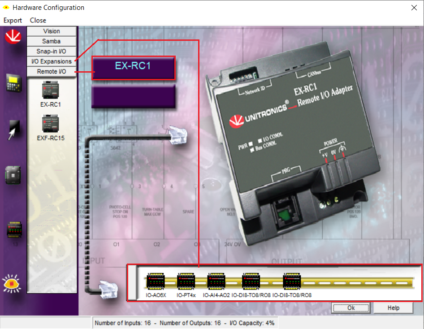Select the EXF-RC15 adapter module icon
The image size is (424, 329).
click(50, 123)
